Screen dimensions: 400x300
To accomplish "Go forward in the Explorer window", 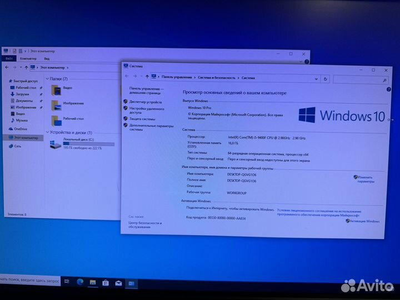I will (14, 67).
